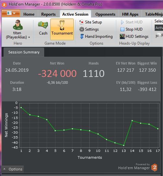
Task: Select Tournament game mode trophy
Action: tap(62, 29)
